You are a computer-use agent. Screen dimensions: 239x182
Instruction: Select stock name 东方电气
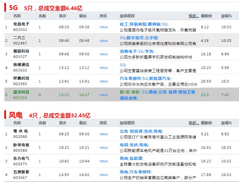[21, 158]
